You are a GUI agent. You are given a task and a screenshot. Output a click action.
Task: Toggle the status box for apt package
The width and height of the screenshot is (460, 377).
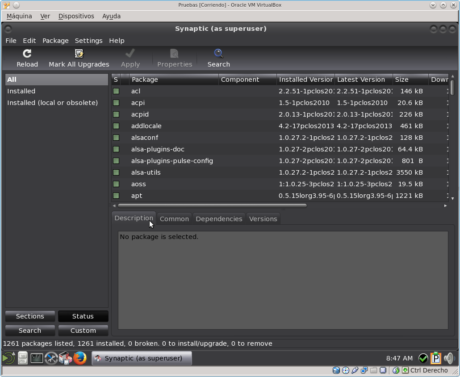point(116,196)
